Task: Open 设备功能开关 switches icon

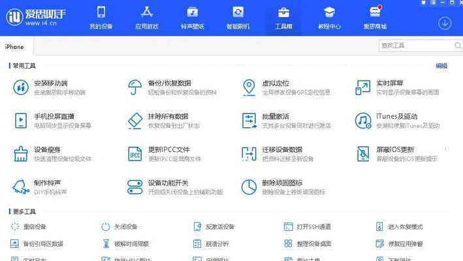Action: tap(135, 187)
